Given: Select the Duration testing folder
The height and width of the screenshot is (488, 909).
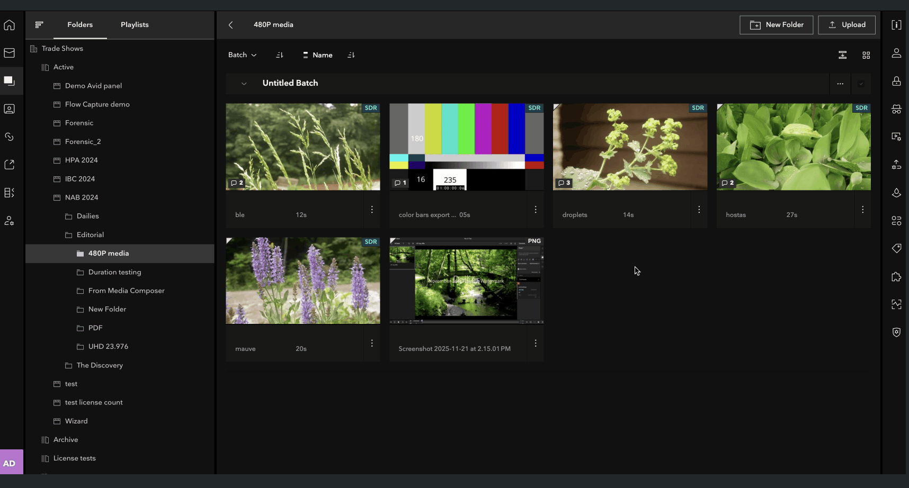Looking at the screenshot, I should click(114, 272).
